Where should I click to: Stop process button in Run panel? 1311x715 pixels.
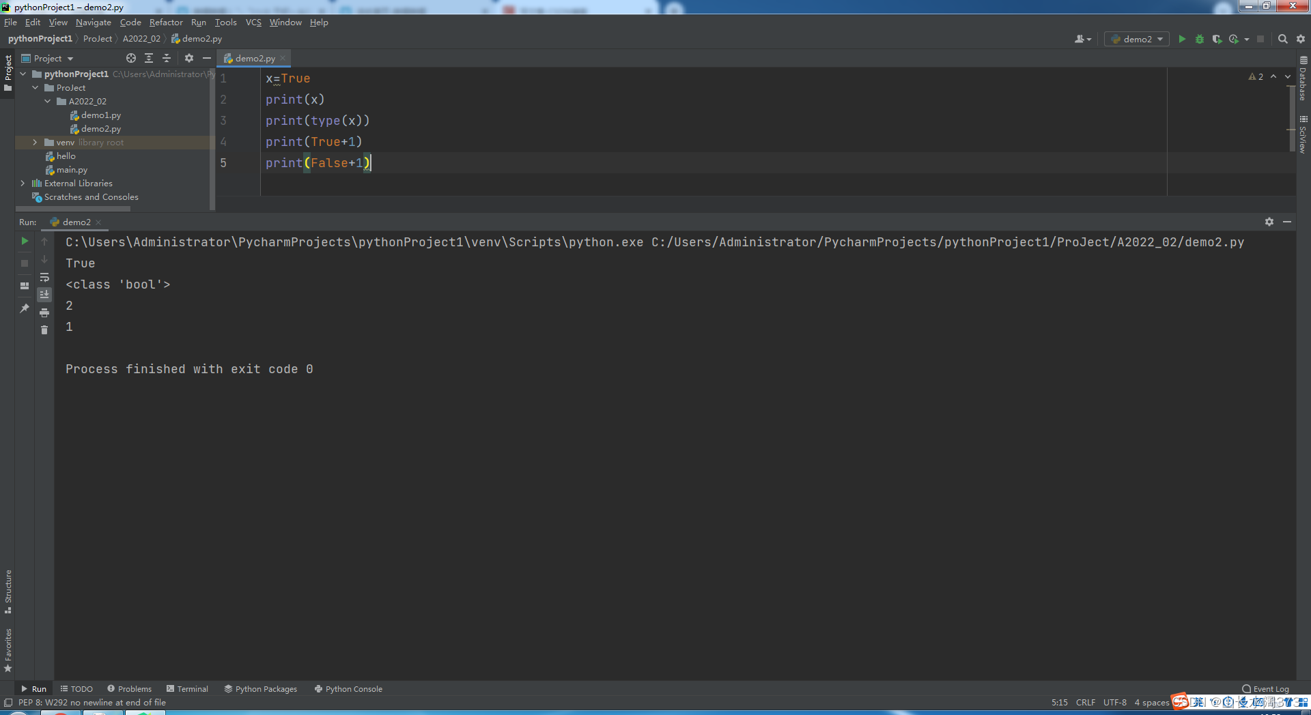point(25,263)
